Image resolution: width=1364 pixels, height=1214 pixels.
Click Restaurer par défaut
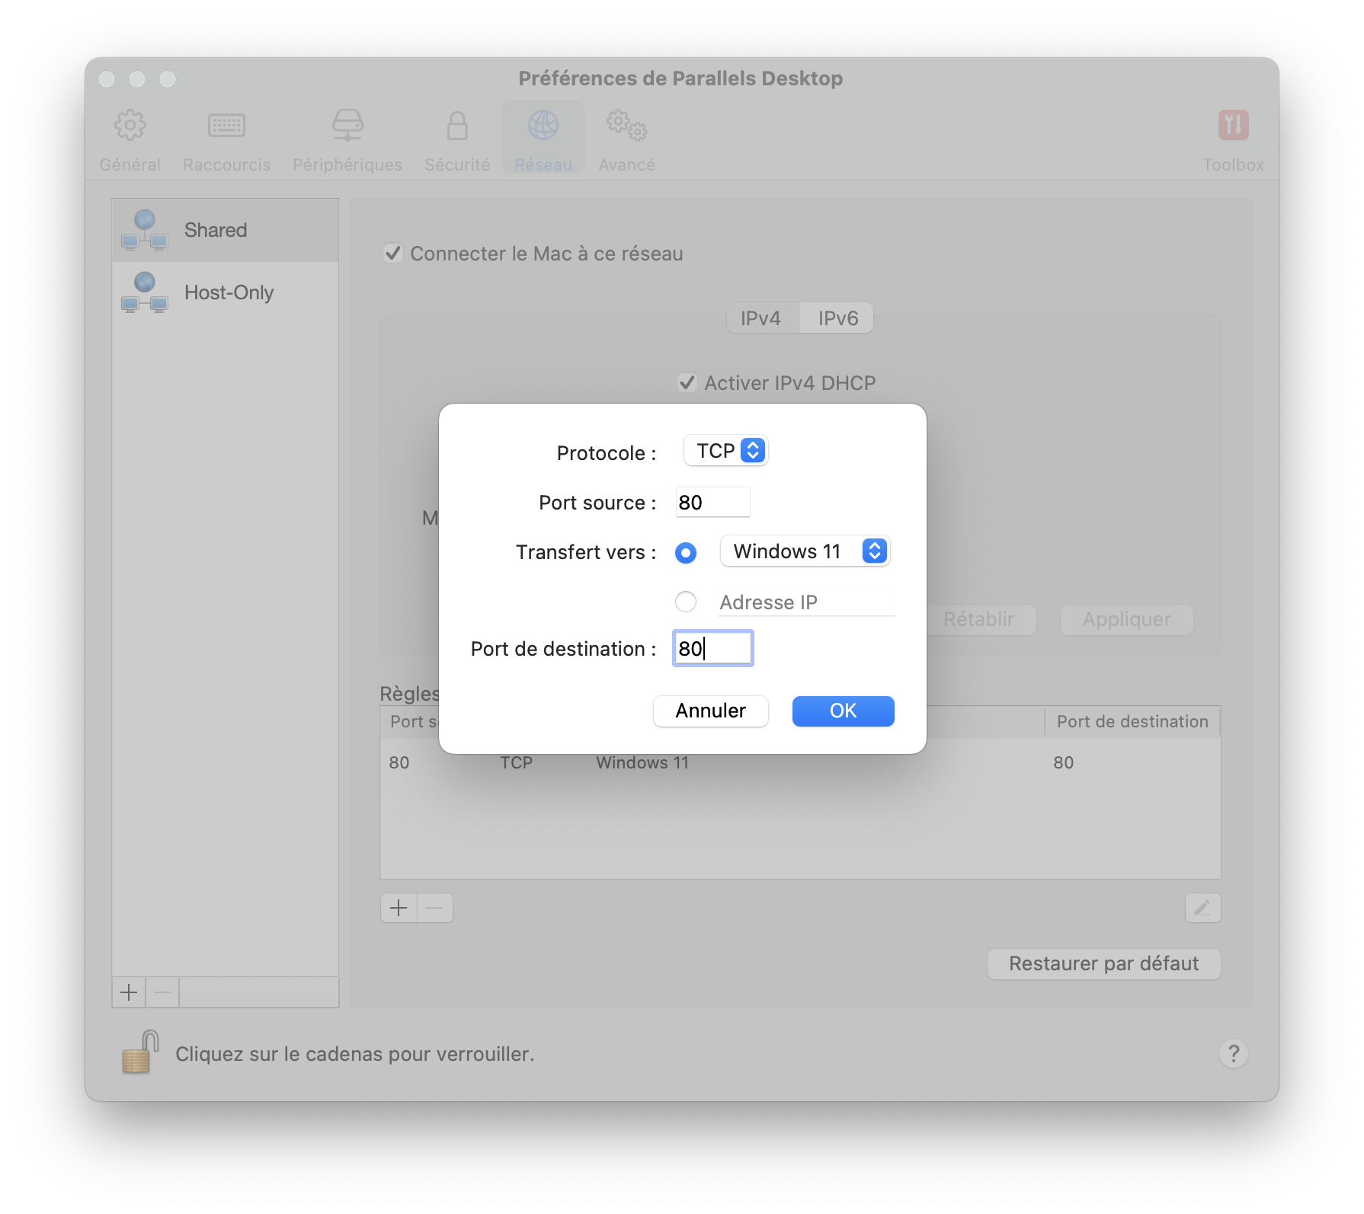pyautogui.click(x=1103, y=963)
